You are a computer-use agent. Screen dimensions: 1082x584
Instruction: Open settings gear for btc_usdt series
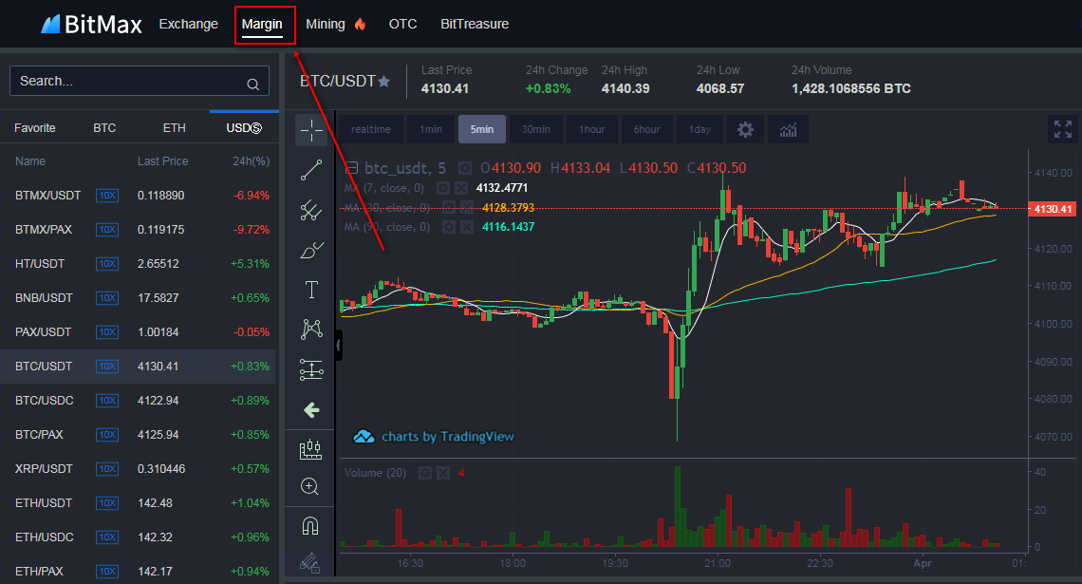click(x=465, y=168)
